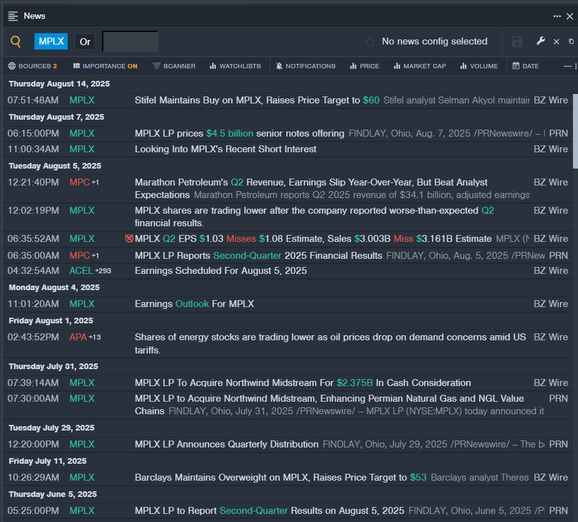Image resolution: width=578 pixels, height=522 pixels.
Task: Expand the +293 tickers beside ACEL
Action: coord(103,271)
